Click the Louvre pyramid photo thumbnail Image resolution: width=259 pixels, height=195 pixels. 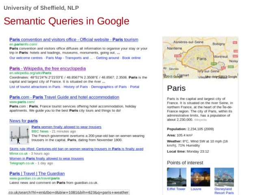click(x=201, y=177)
